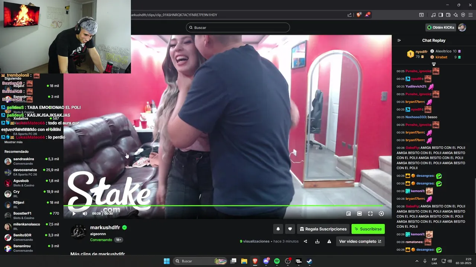Follow channel with the heart button
This screenshot has width=476, height=267.
290,229
